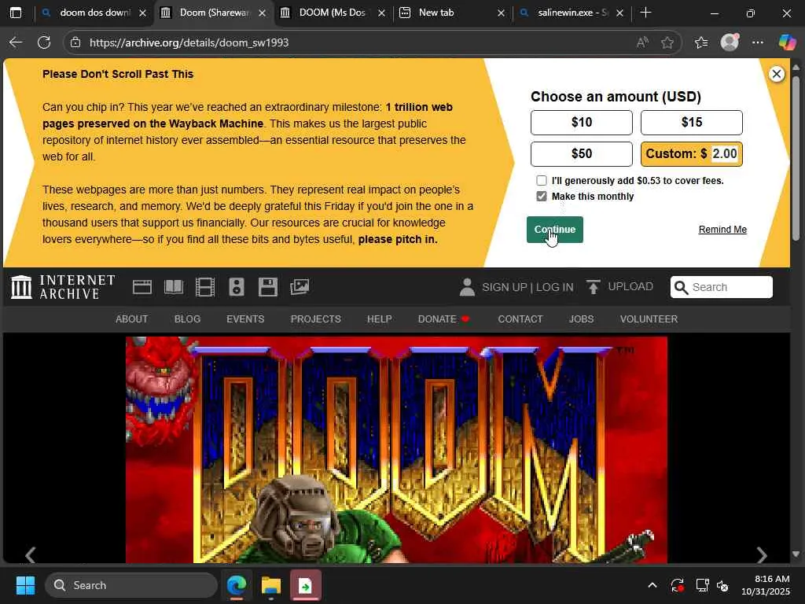Close the doom dos download tab
Image resolution: width=805 pixels, height=604 pixels.
(143, 13)
